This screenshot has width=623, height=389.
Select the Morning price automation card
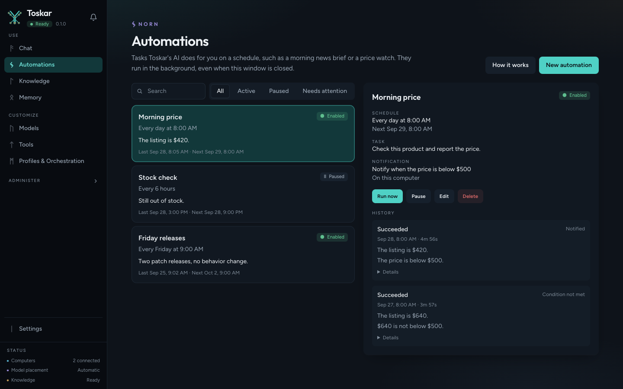(x=243, y=134)
